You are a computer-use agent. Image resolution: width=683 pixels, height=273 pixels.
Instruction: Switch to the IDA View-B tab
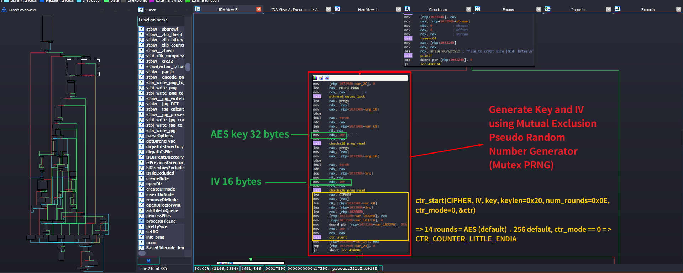[228, 10]
